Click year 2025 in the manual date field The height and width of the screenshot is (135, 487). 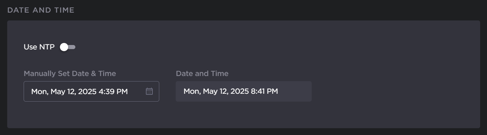tap(87, 91)
